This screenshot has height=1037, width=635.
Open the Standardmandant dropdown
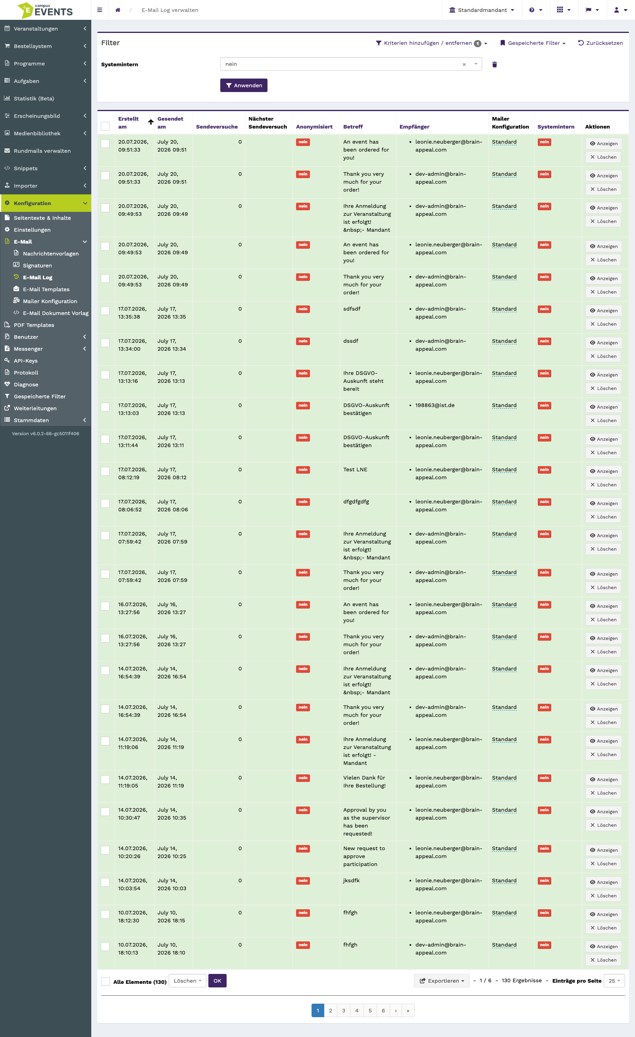coord(482,10)
